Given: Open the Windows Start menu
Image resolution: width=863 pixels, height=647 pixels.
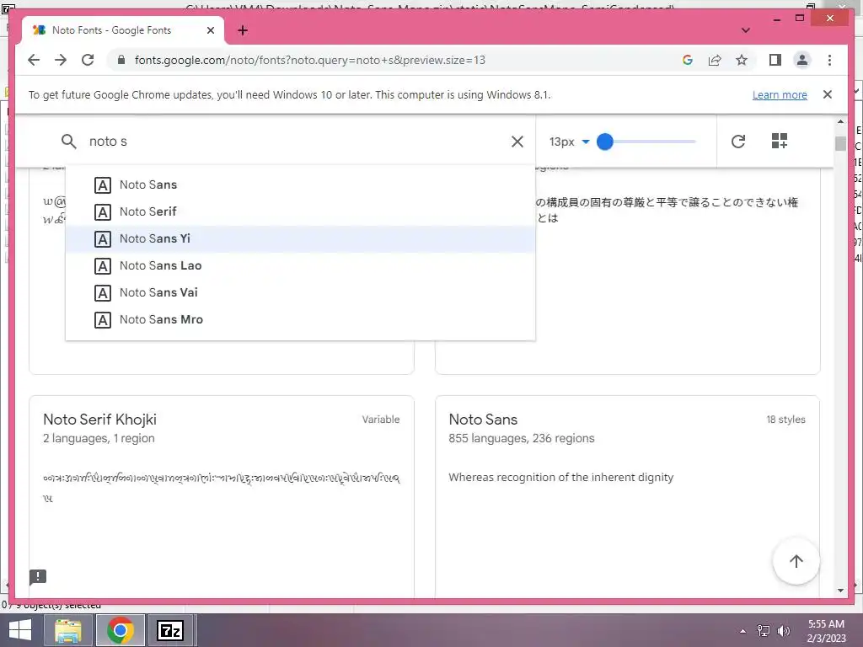Looking at the screenshot, I should [20, 630].
